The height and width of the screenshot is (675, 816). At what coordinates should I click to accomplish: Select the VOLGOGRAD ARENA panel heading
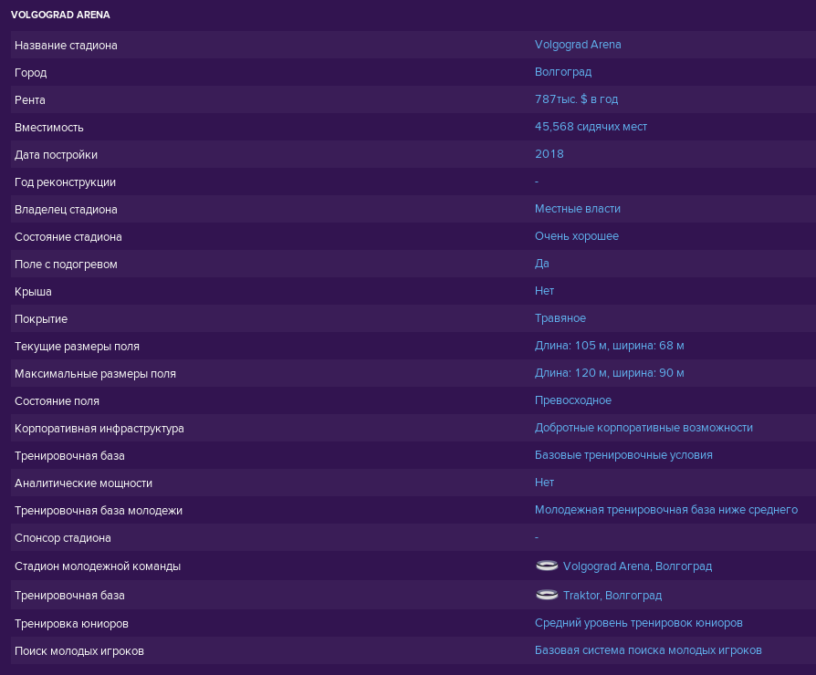tap(60, 16)
